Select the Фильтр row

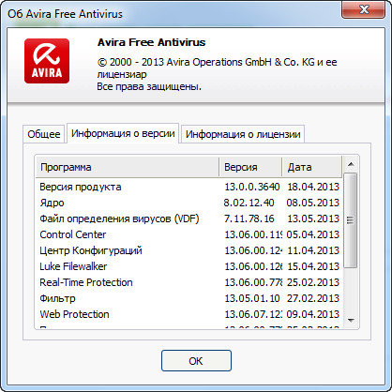(189, 298)
